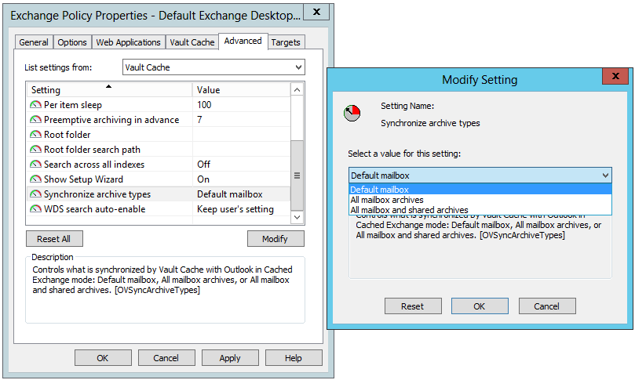Click the gauge icon beside Per item sleep
This screenshot has width=635, height=380.
(35, 105)
